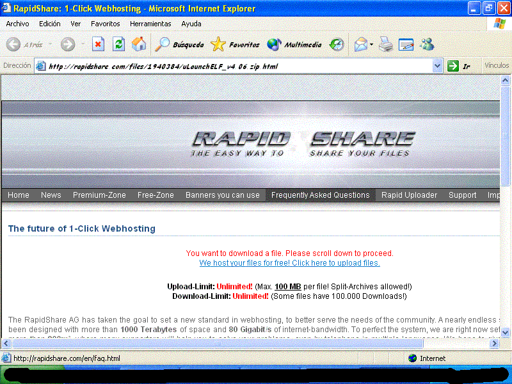The width and height of the screenshot is (512, 384).
Task: Open Back button history dropdown arrow
Action: tap(51, 44)
